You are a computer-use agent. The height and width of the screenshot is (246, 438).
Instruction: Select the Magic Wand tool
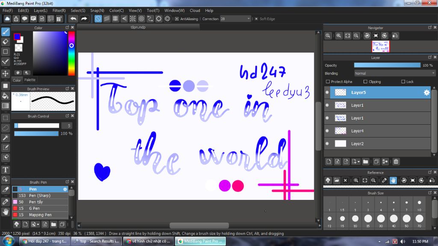click(x=5, y=138)
